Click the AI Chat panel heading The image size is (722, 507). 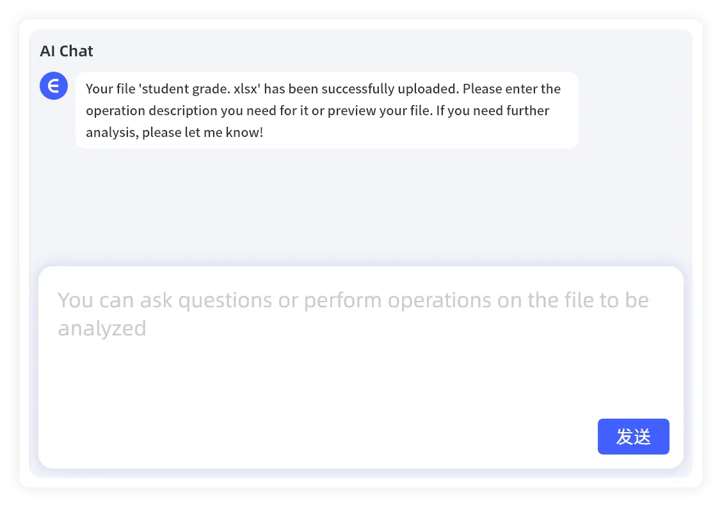point(67,51)
